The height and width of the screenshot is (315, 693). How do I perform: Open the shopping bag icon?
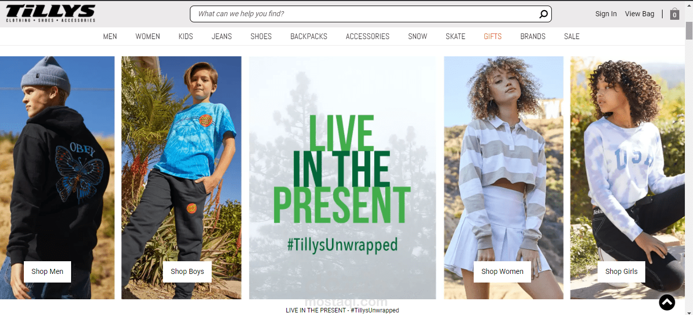coord(674,14)
